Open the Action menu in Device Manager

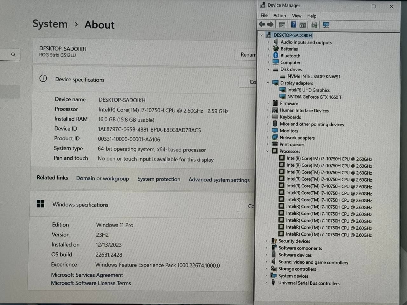point(279,15)
